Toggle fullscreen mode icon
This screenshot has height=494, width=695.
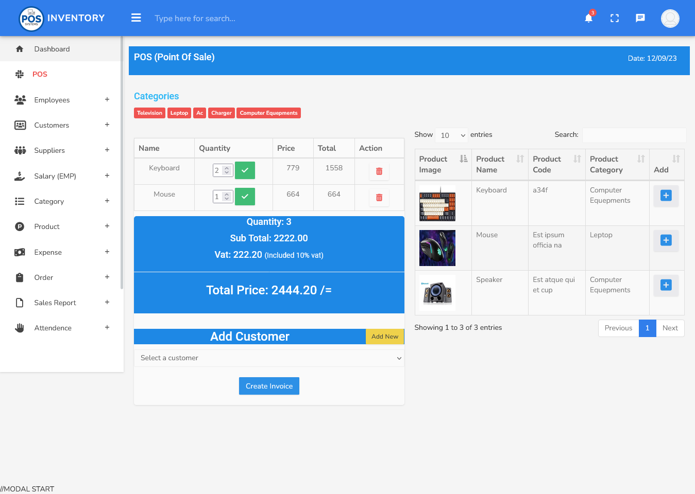(x=614, y=19)
